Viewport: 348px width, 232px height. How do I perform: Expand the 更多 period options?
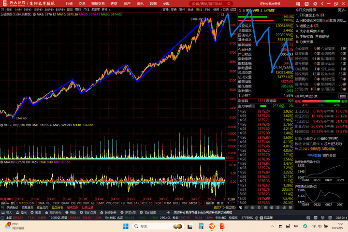click(x=105, y=10)
